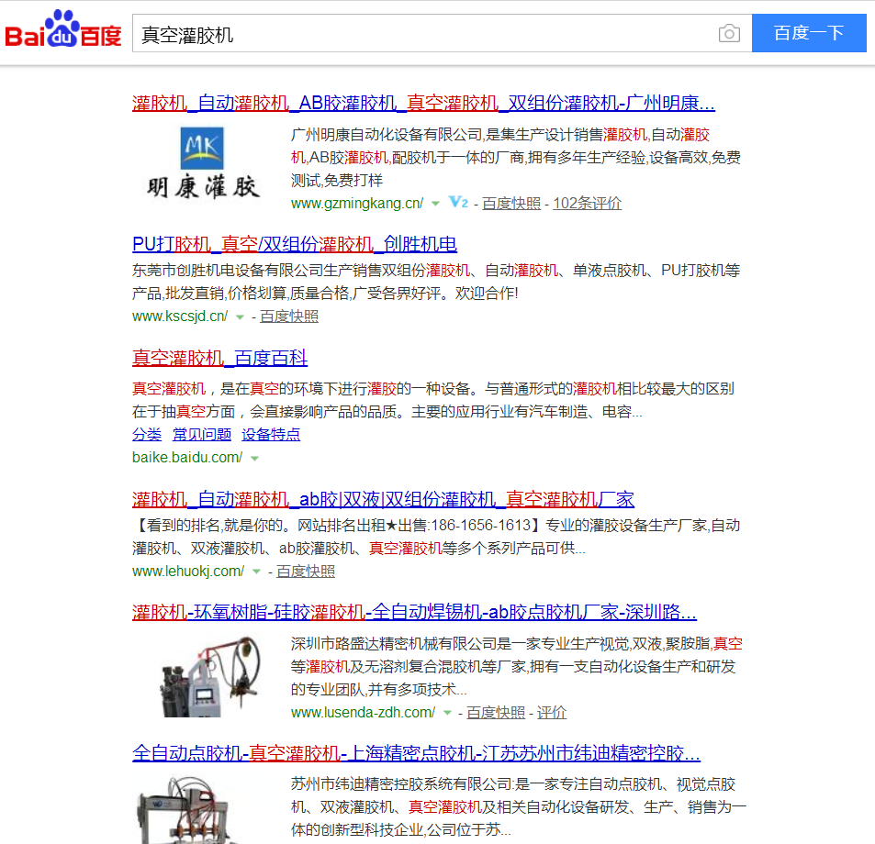The height and width of the screenshot is (844, 875).
Task: Open the 全自动点胶机 纬迪精密控胶 result title
Action: [x=416, y=753]
